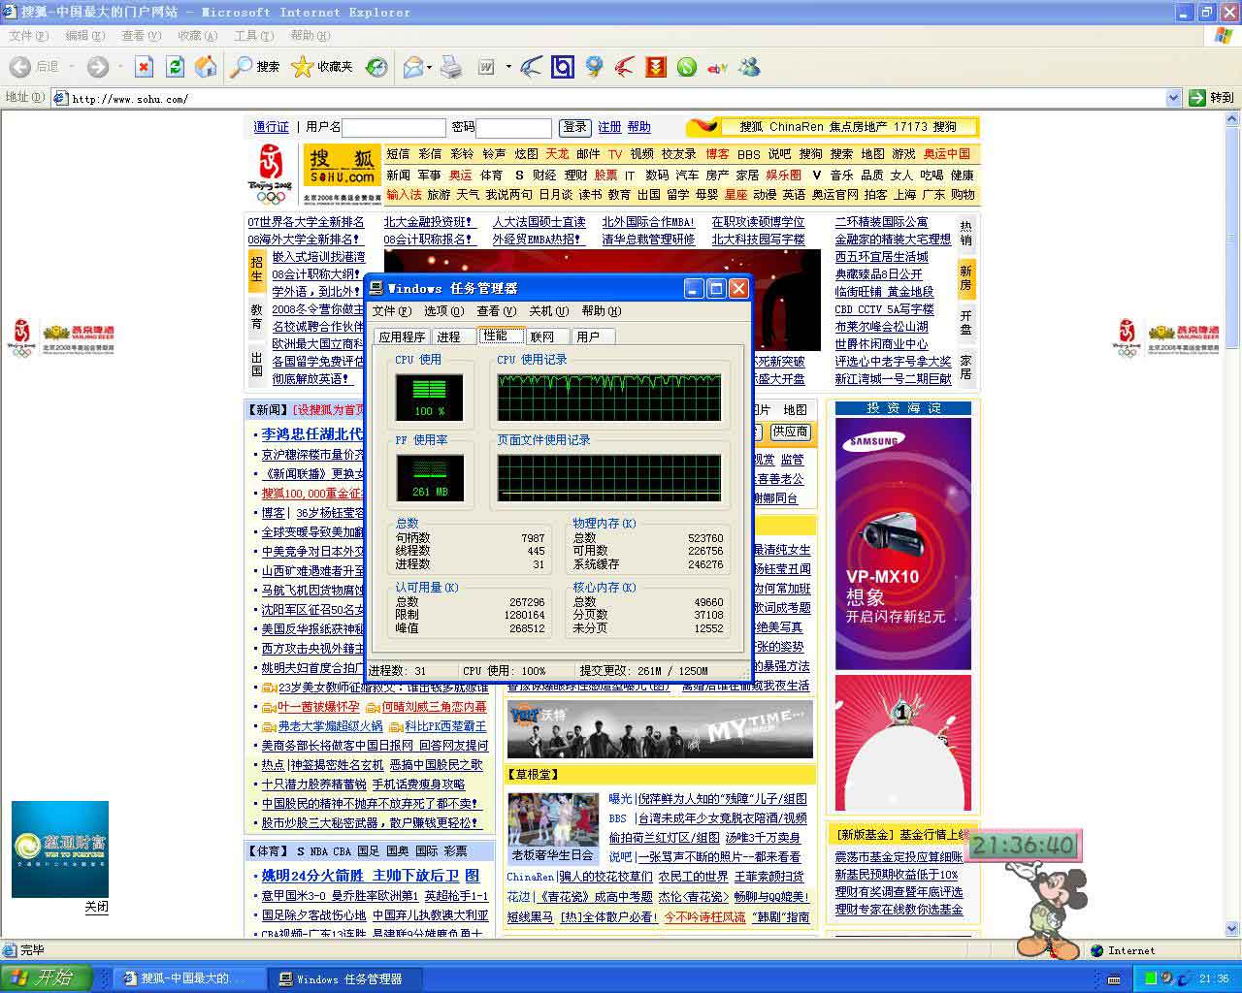Expand the address bar URL dropdown
Screen dimensions: 1242x993
pos(1172,98)
